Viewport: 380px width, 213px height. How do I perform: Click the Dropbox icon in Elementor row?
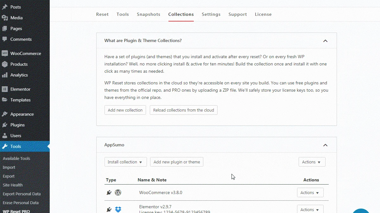click(x=118, y=210)
